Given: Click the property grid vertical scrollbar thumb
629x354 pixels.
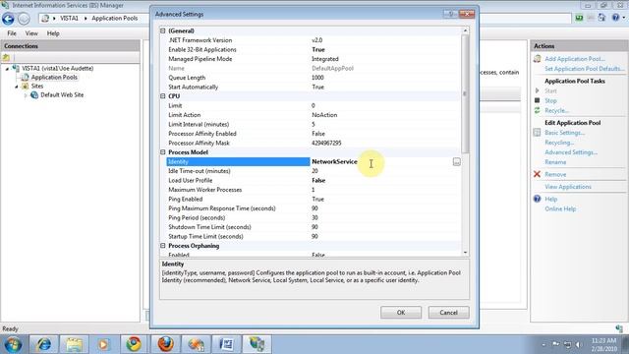Looking at the screenshot, I should pos(465,94).
